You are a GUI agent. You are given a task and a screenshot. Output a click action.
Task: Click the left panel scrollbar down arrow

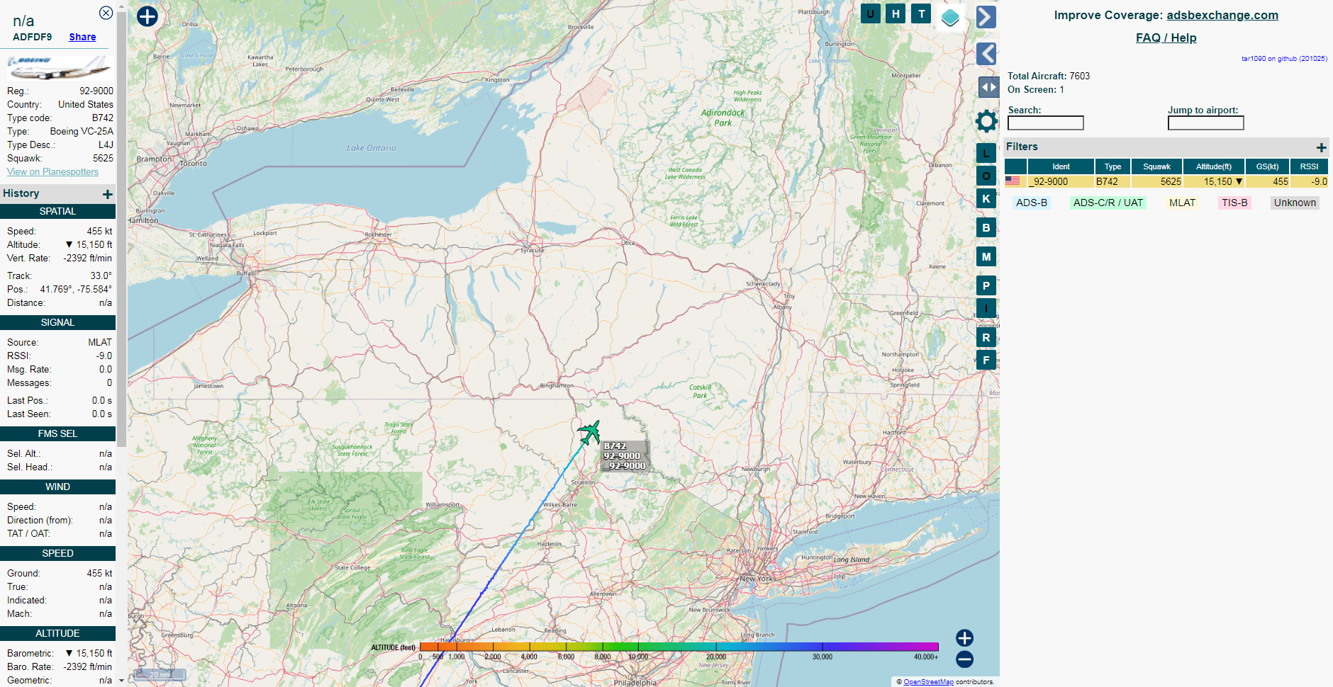121,681
